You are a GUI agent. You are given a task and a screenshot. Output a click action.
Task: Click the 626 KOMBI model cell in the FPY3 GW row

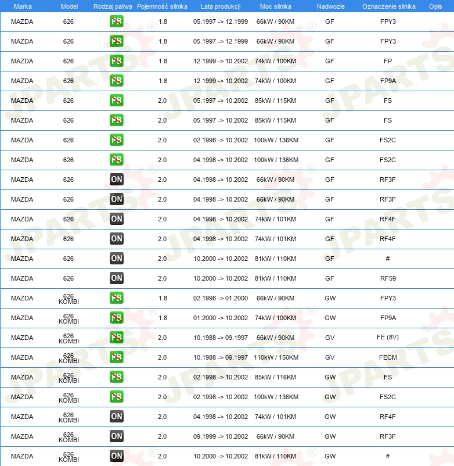pyautogui.click(x=69, y=299)
